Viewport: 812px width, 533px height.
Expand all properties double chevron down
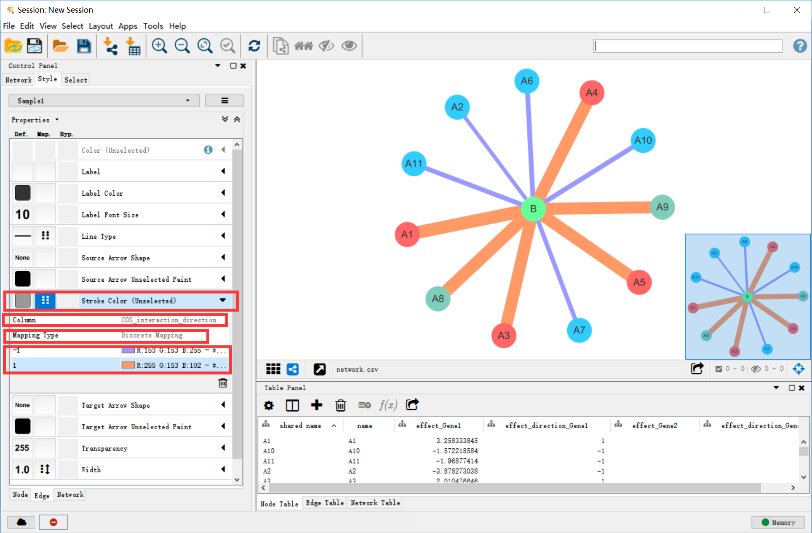pyautogui.click(x=225, y=120)
